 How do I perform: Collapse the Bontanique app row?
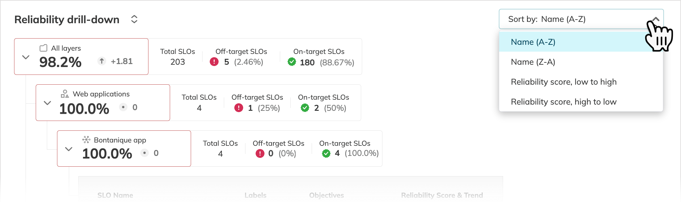pyautogui.click(x=68, y=149)
